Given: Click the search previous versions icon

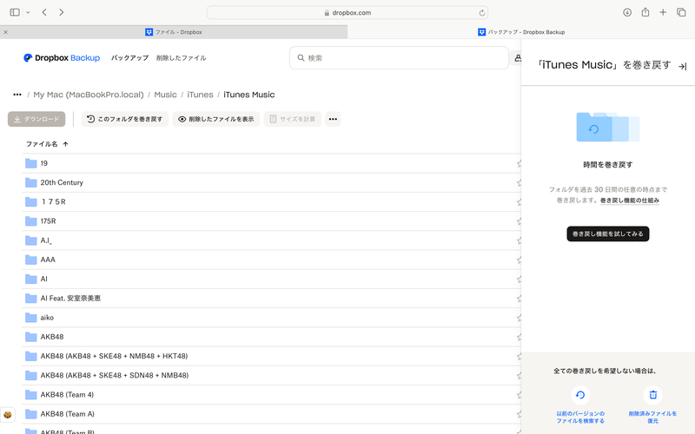Looking at the screenshot, I should coord(580,395).
